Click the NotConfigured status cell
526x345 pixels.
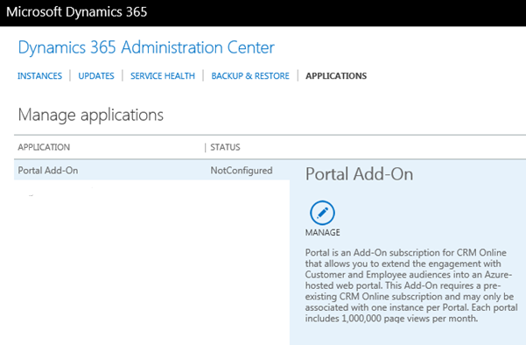point(242,171)
